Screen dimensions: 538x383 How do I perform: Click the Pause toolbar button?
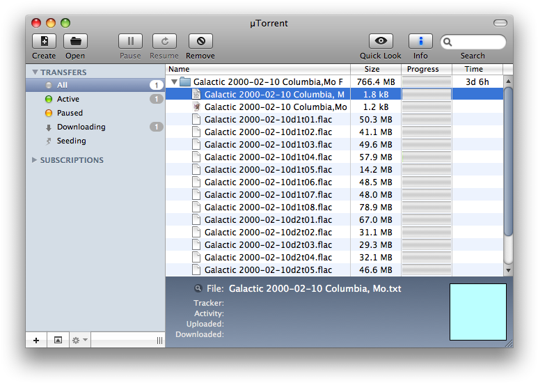[x=130, y=41]
